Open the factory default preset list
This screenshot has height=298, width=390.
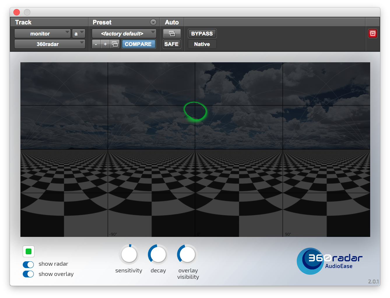(x=124, y=34)
